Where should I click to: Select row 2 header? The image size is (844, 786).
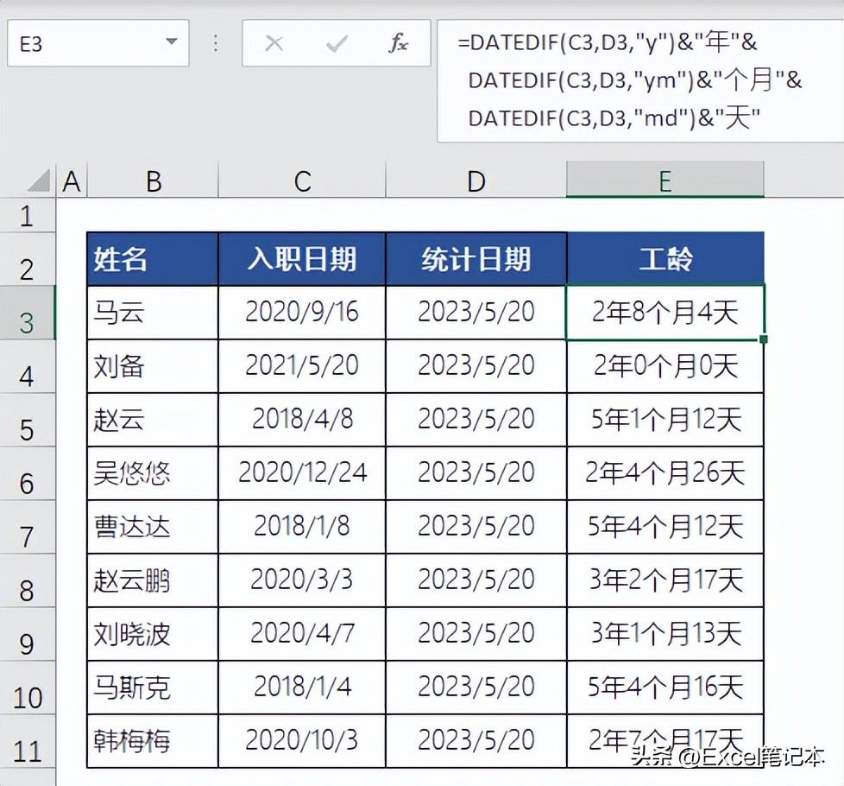tap(28, 259)
